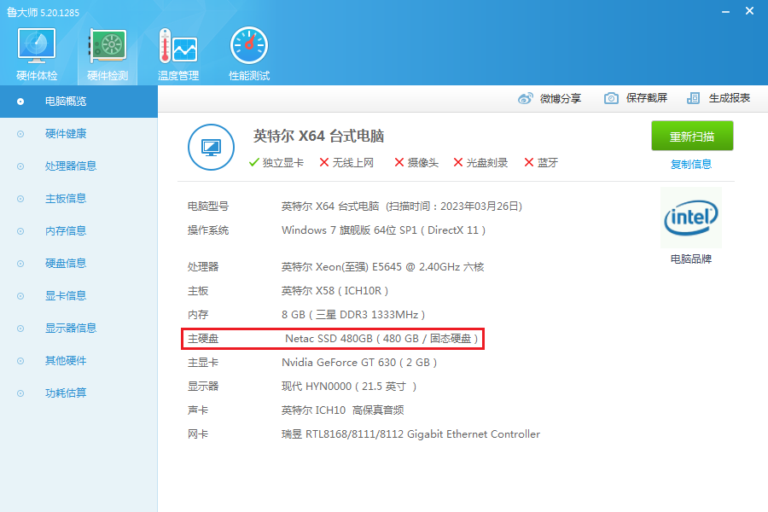Click the 复制信息 link

point(691,164)
